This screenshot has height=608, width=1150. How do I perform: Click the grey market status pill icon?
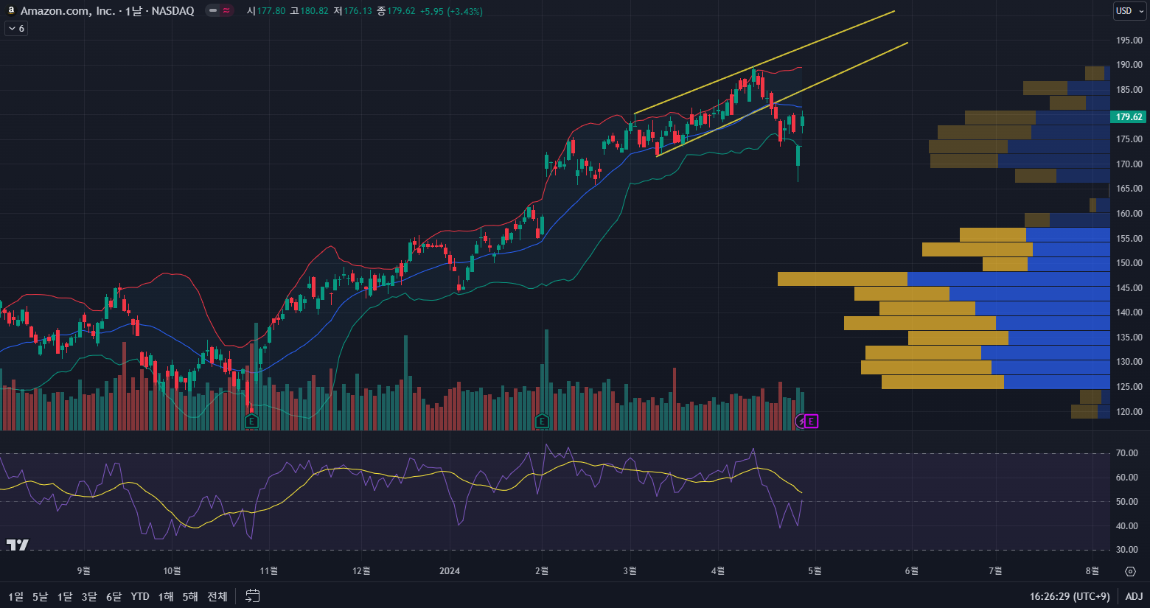[213, 10]
